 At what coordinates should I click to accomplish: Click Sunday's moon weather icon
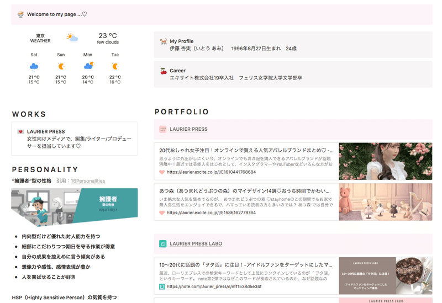tap(61, 66)
